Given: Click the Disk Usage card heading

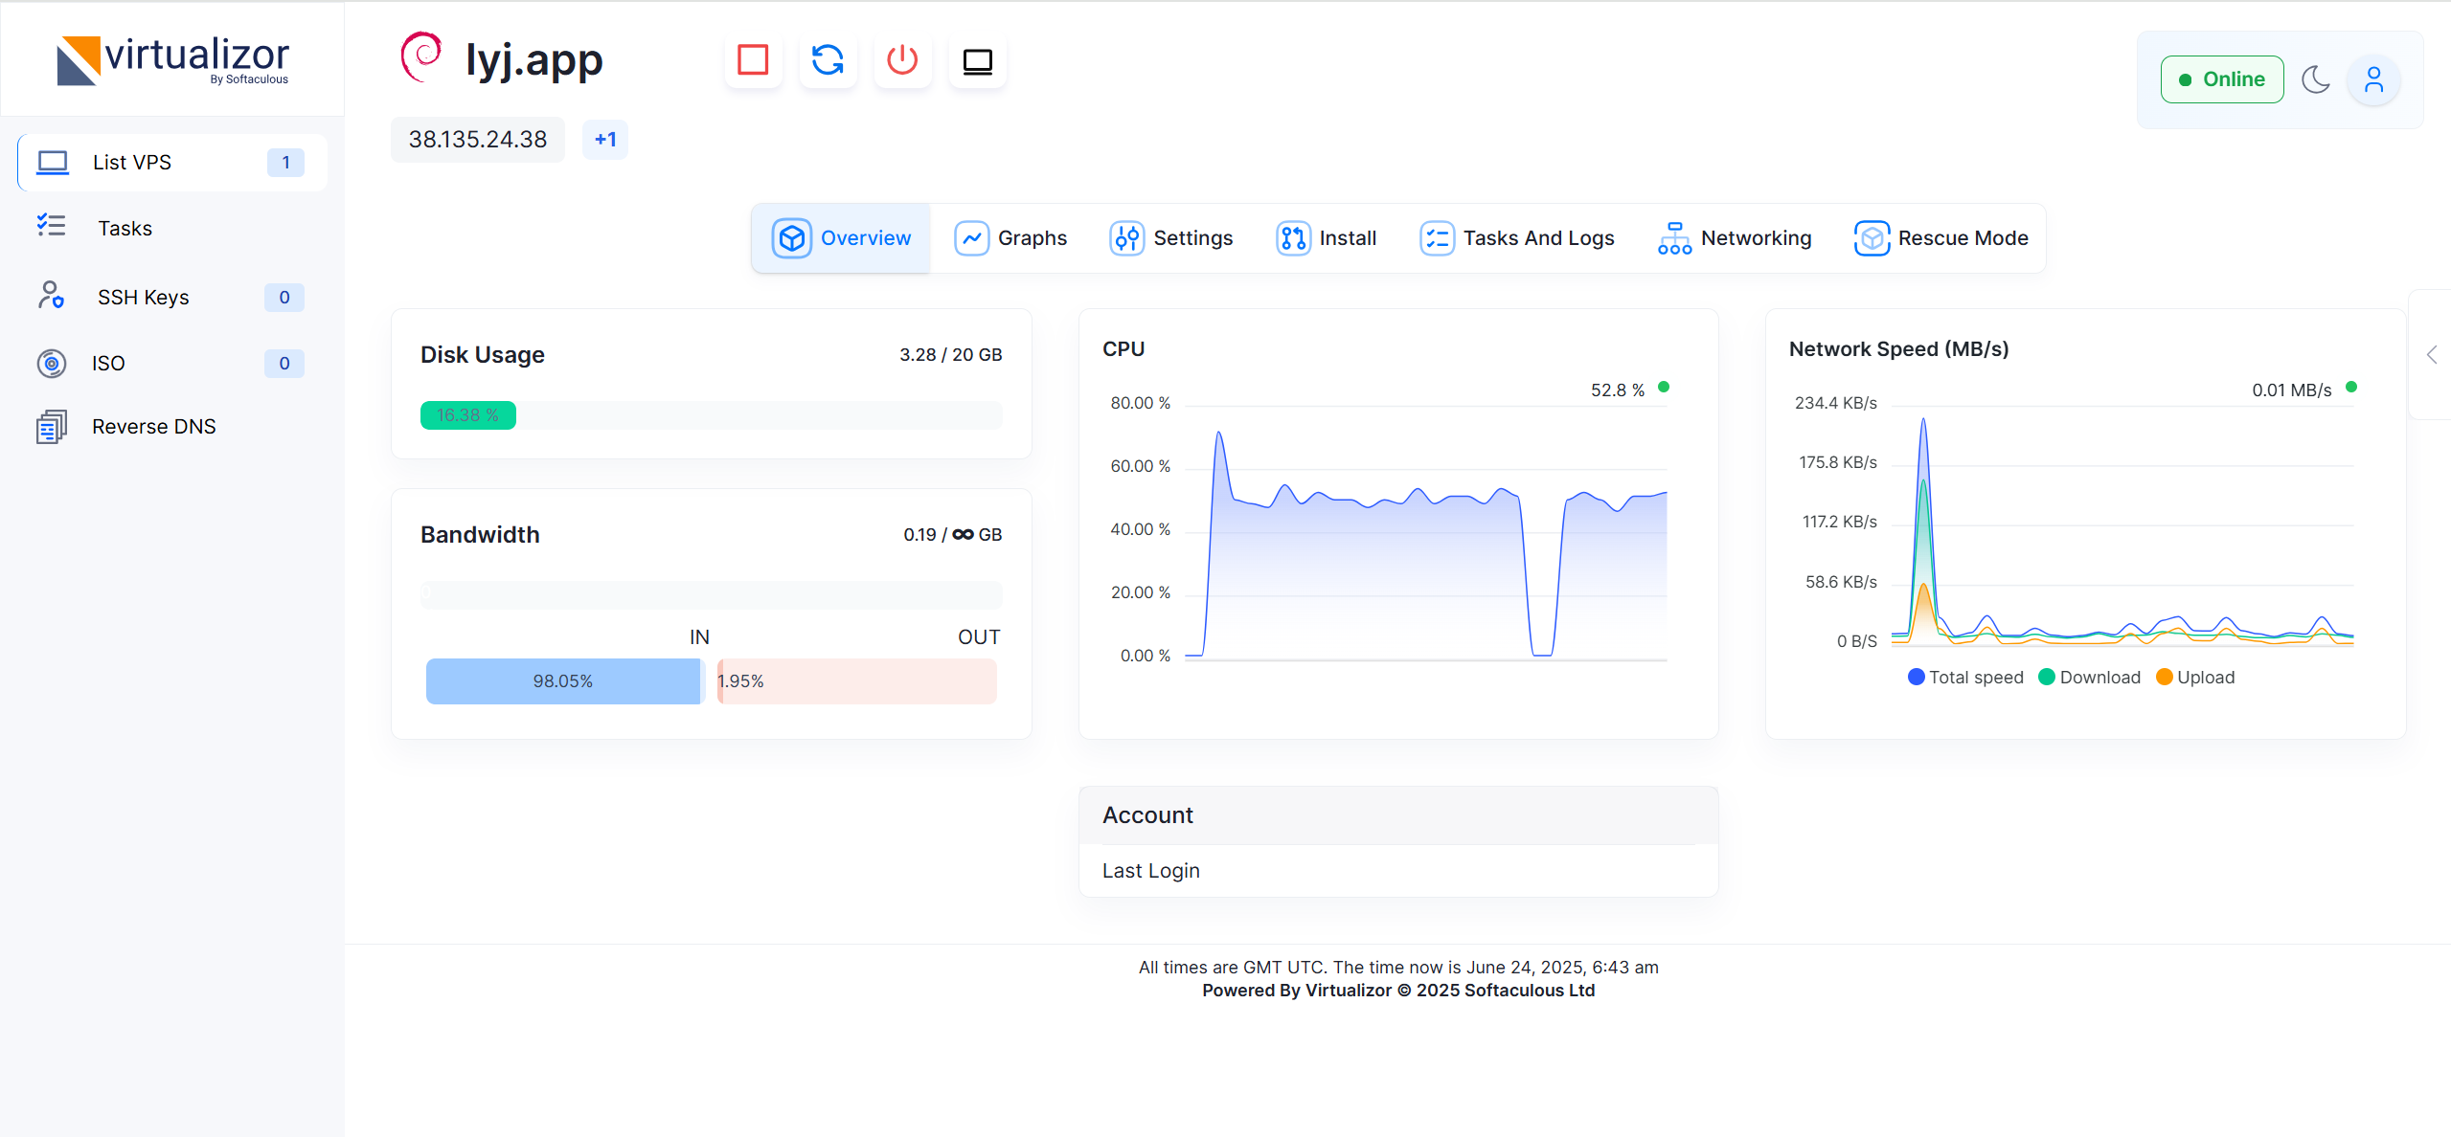Looking at the screenshot, I should point(482,355).
